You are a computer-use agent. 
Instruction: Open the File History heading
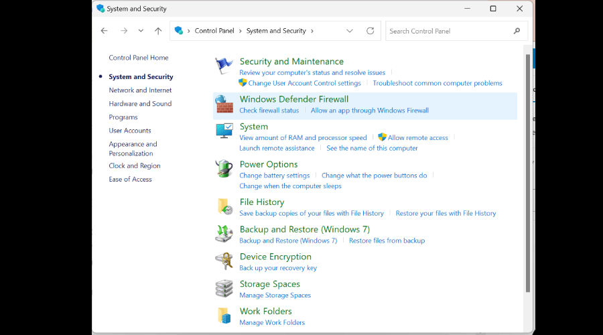pyautogui.click(x=262, y=202)
